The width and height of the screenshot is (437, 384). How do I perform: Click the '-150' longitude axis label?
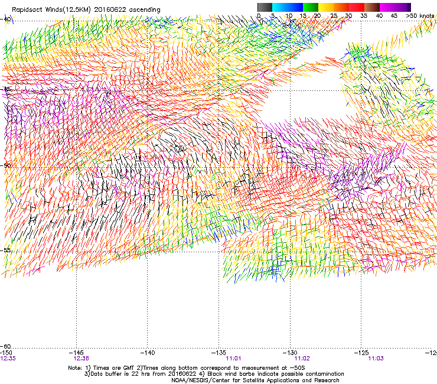(x=6, y=353)
